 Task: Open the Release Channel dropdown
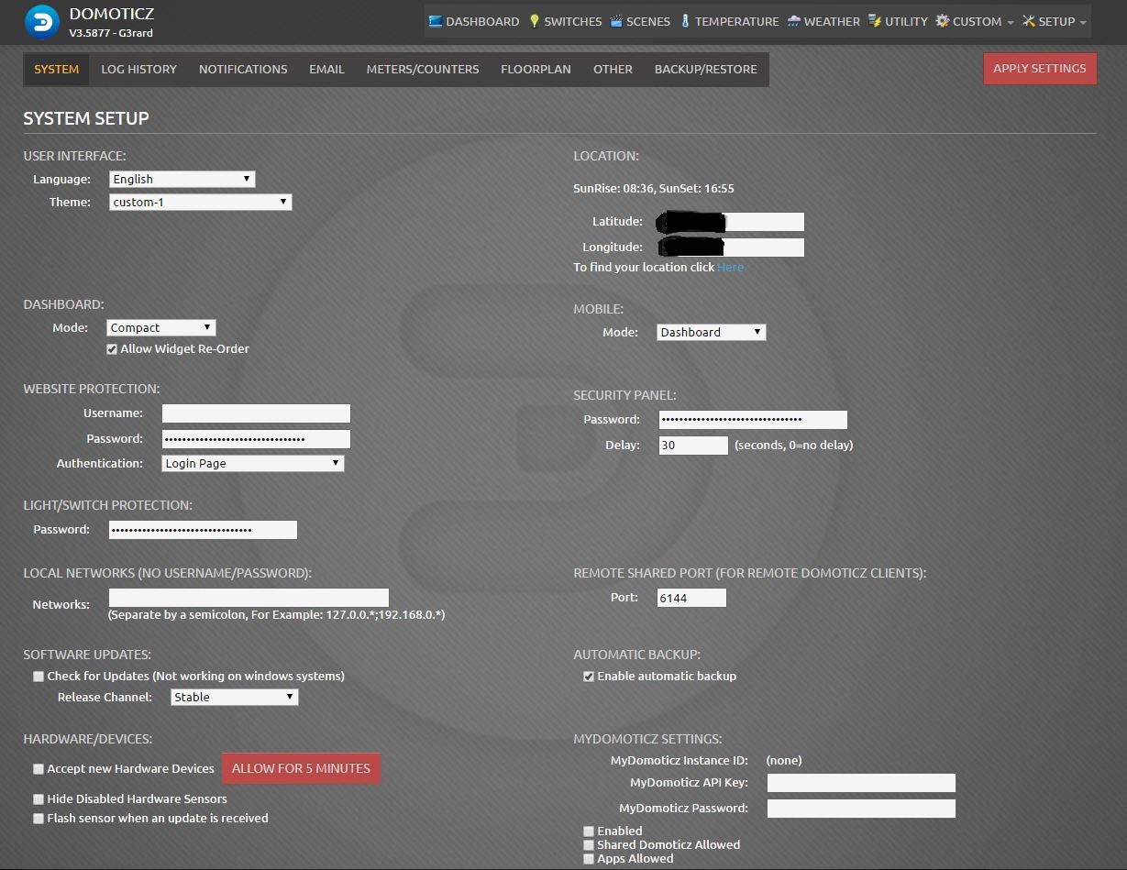235,697
